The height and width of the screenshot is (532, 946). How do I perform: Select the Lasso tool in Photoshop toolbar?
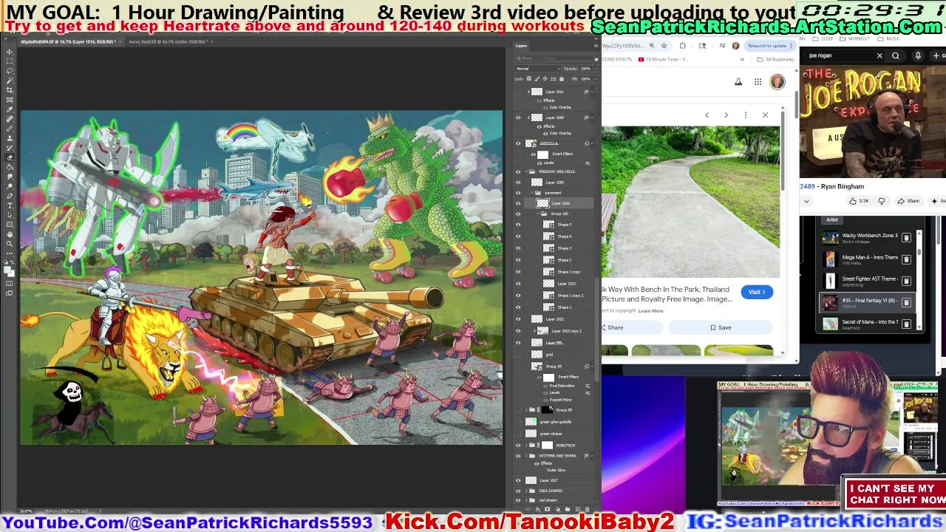[x=10, y=72]
